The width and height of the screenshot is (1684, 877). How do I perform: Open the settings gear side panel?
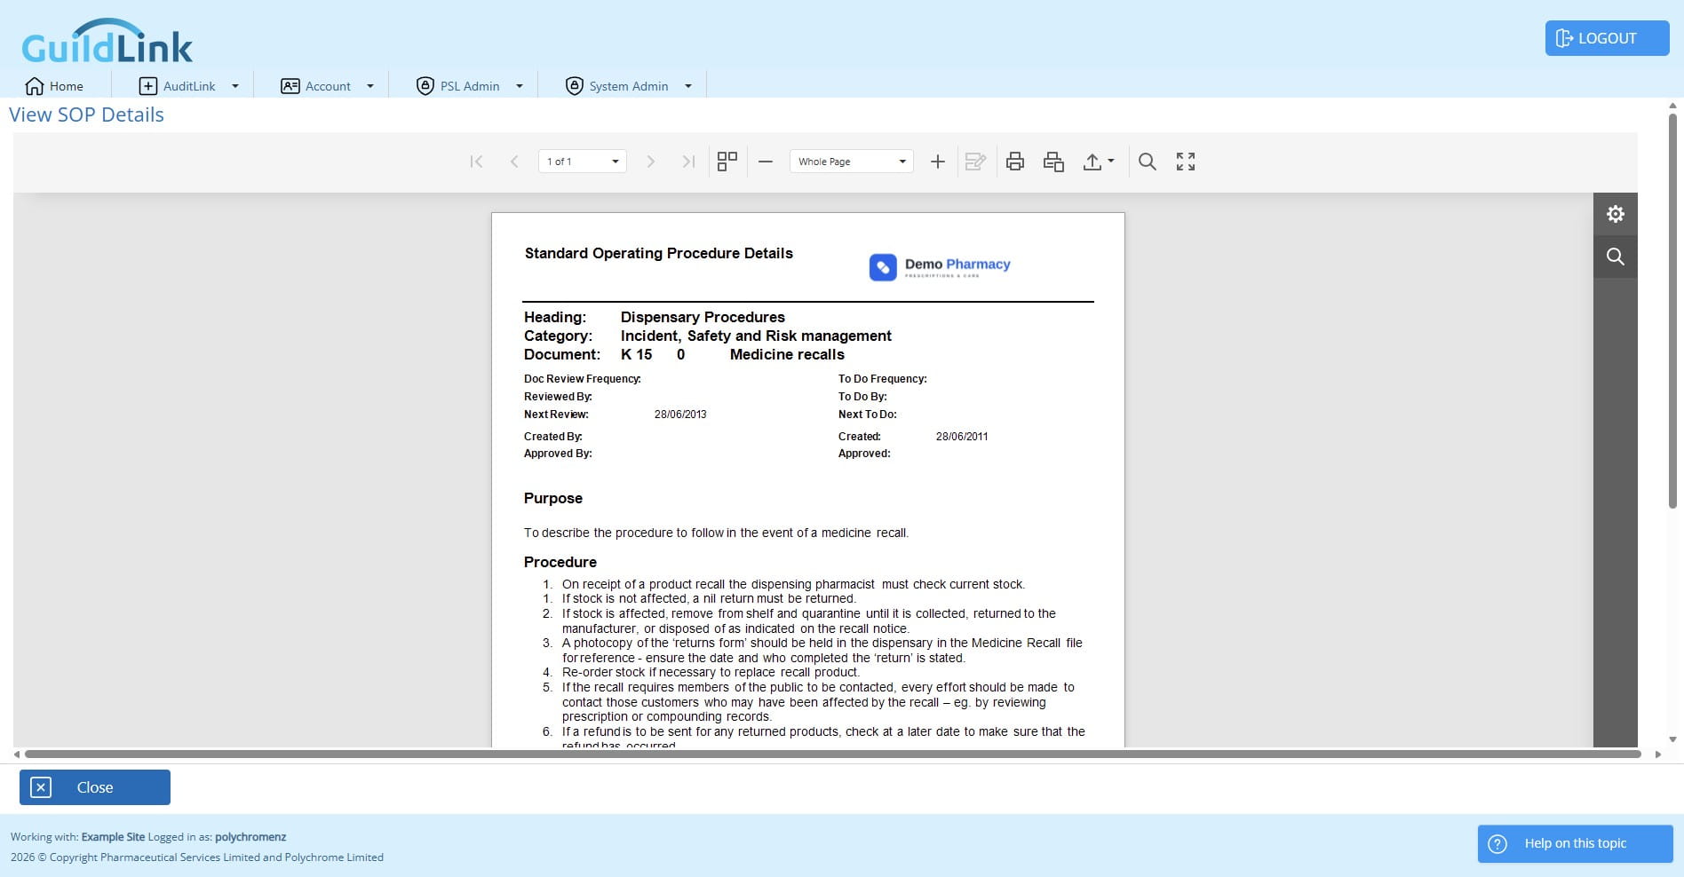click(x=1616, y=214)
